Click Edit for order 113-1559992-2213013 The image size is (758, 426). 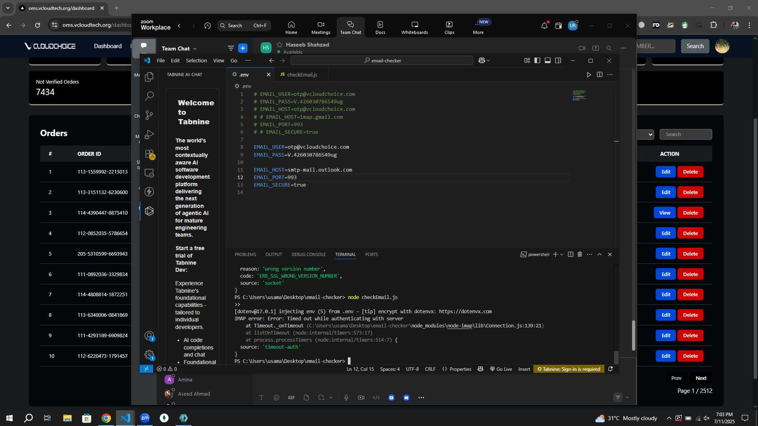666,172
